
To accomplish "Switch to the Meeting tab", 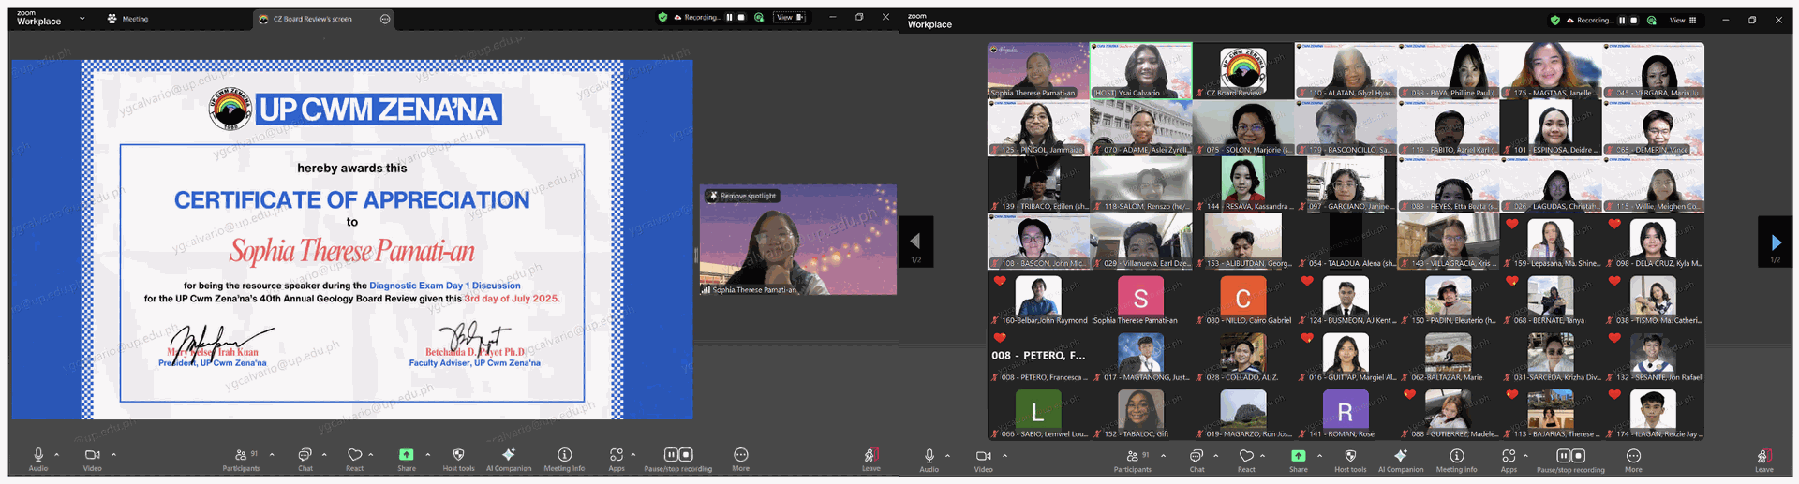I will [127, 19].
